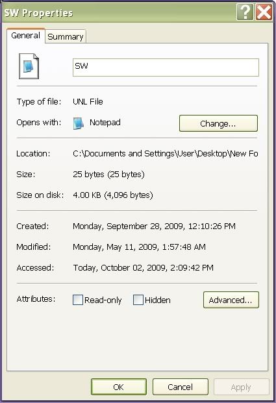Click the Size on disk value
The width and height of the screenshot is (276, 403).
point(113,195)
